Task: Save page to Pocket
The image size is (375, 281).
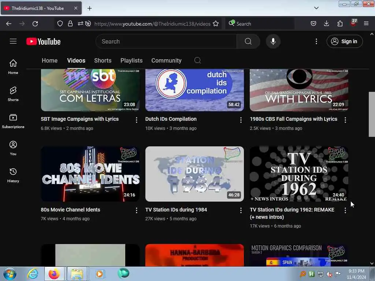Action: click(313, 23)
